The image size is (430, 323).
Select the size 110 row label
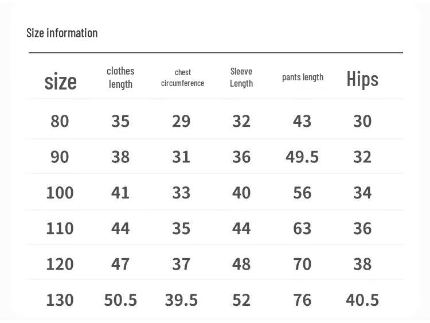click(60, 228)
